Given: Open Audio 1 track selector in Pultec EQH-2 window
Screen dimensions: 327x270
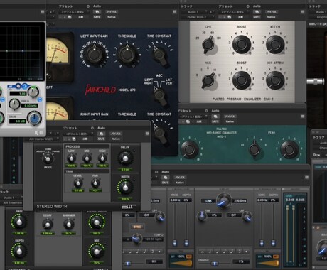Looking at the screenshot, I should pyautogui.click(x=195, y=12).
